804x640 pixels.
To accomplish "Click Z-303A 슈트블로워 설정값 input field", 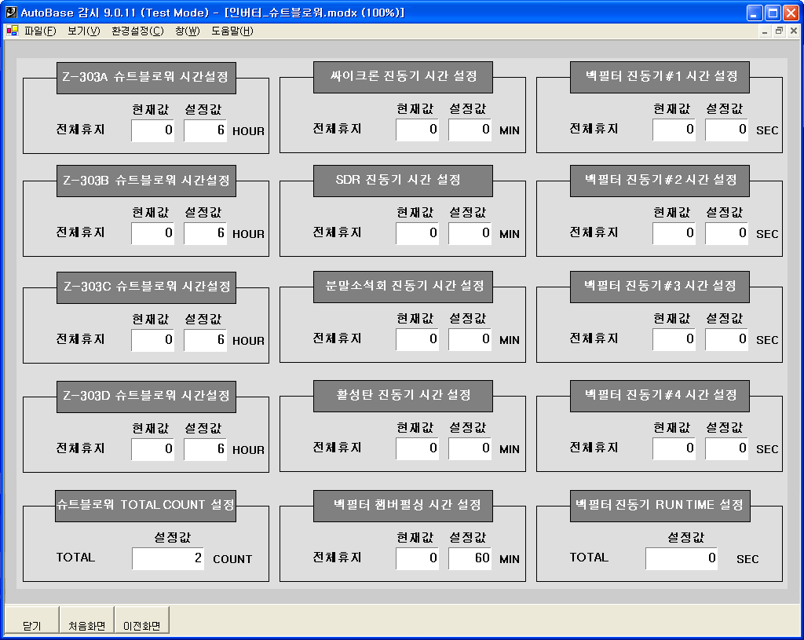I will (204, 130).
